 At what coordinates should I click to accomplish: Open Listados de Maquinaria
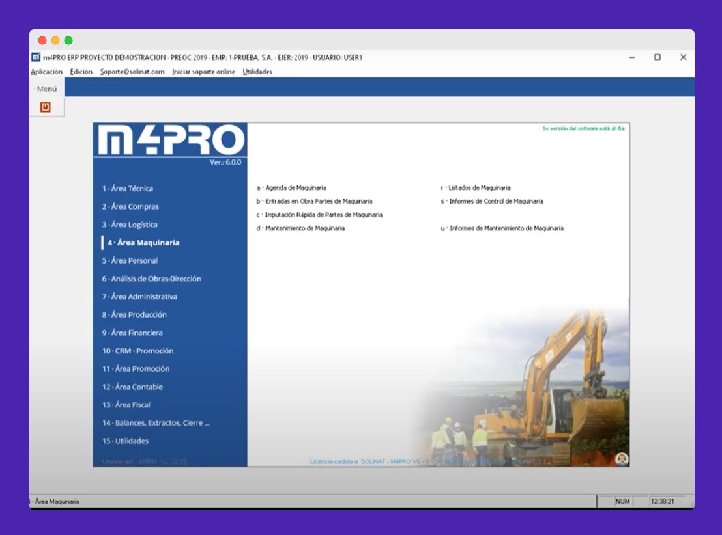(476, 187)
